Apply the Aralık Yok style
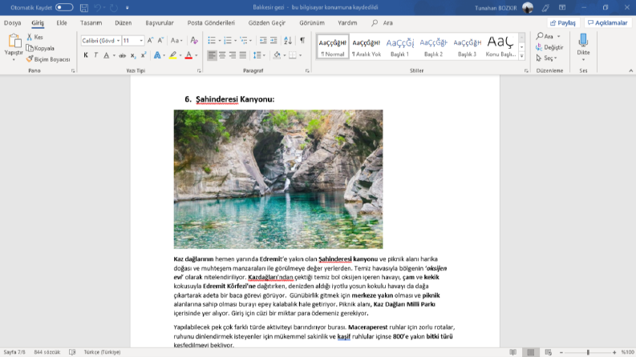This screenshot has width=636, height=357. [367, 47]
